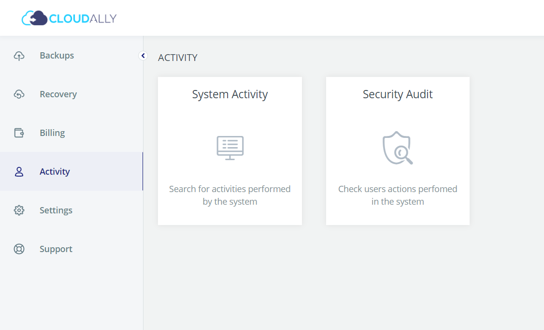Open the Security Audit card title
This screenshot has height=330, width=544.
[398, 94]
